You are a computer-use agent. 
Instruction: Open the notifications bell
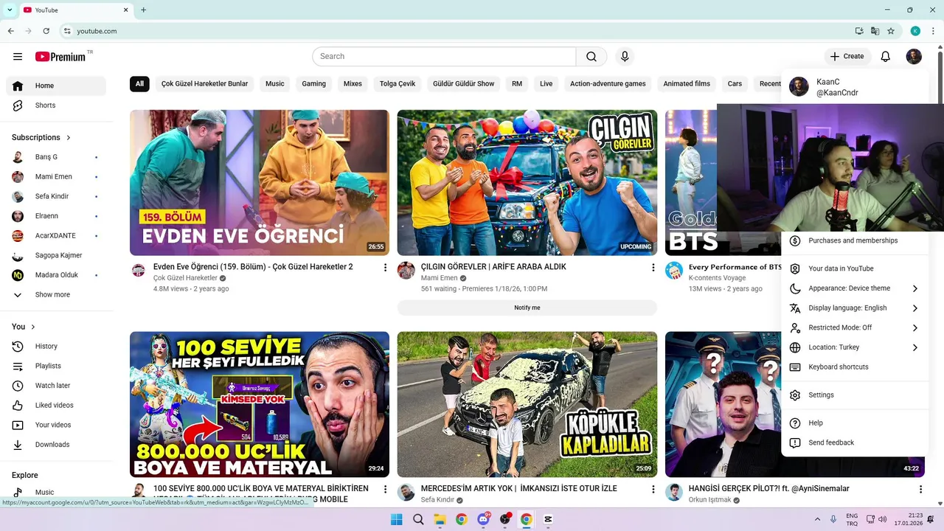886,57
